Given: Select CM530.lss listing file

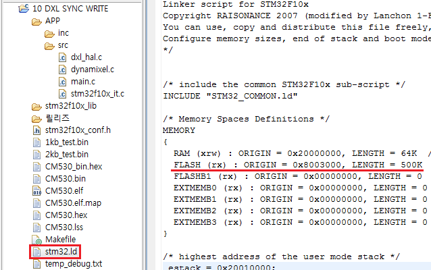Looking at the screenshot, I should [x=65, y=227].
